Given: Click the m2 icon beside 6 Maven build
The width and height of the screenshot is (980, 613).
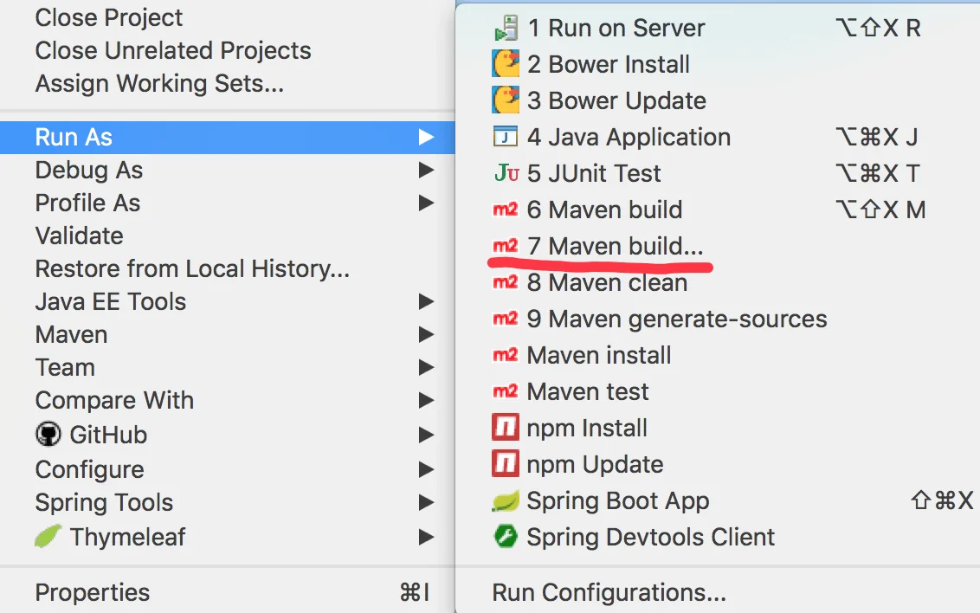Looking at the screenshot, I should (506, 210).
